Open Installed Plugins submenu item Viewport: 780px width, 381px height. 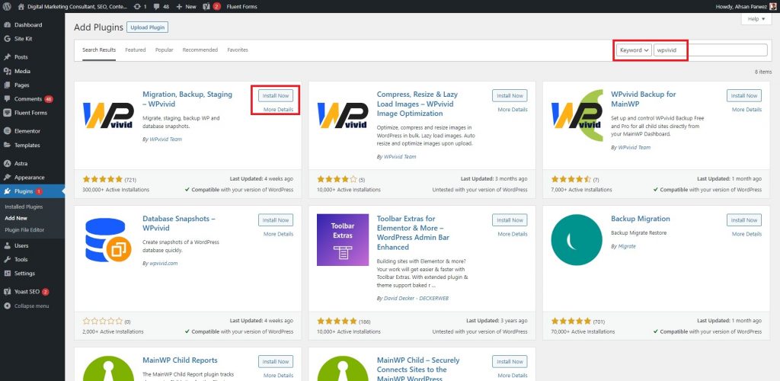(24, 207)
